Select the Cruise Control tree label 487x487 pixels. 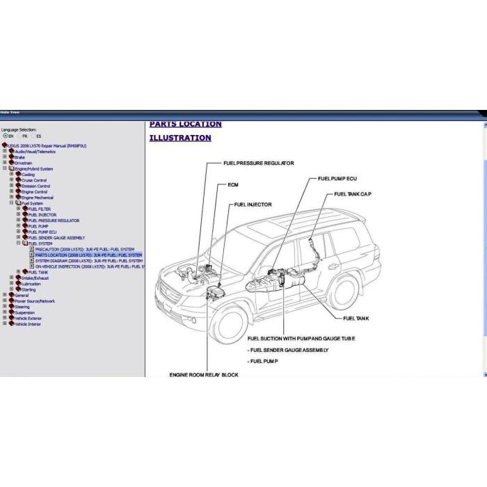pyautogui.click(x=34, y=180)
